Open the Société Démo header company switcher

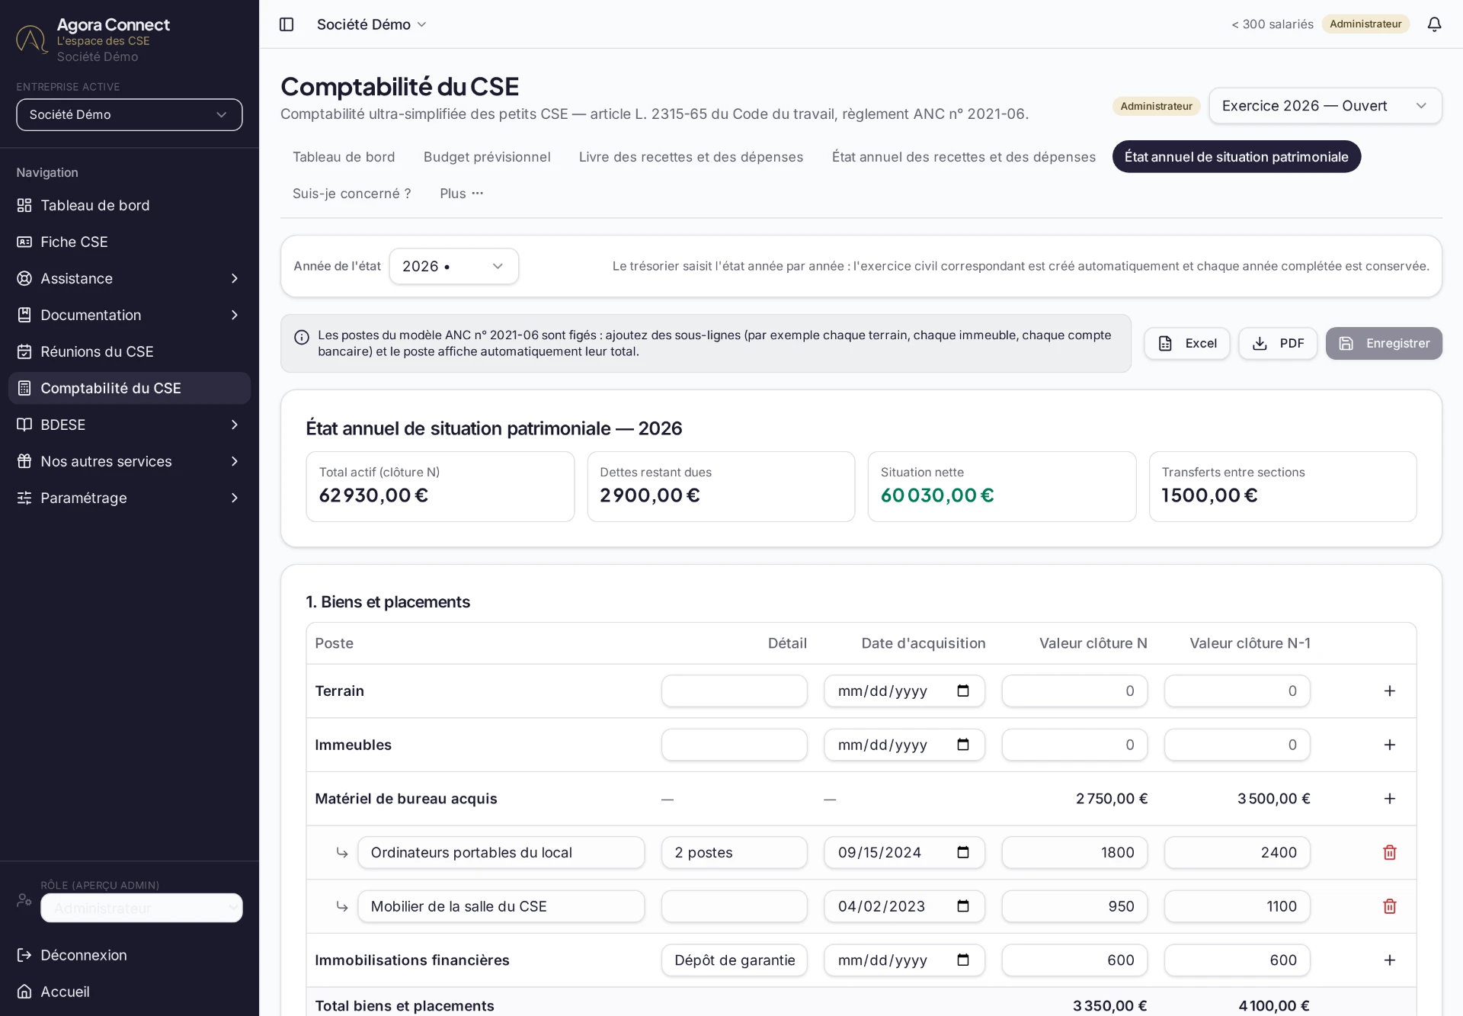click(371, 24)
